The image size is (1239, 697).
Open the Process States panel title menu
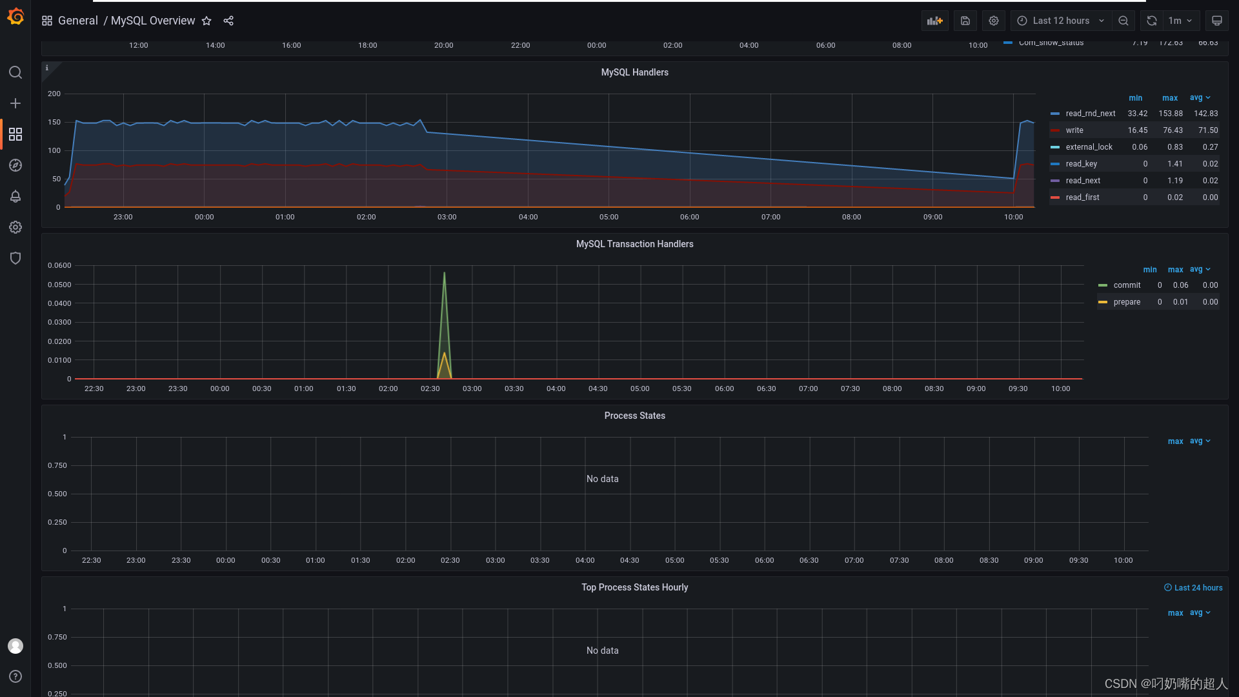click(x=634, y=416)
